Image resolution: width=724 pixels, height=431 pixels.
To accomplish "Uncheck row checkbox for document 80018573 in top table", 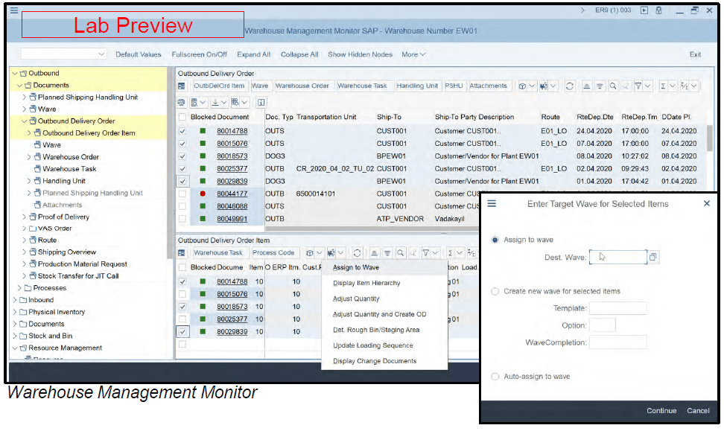I will [182, 156].
